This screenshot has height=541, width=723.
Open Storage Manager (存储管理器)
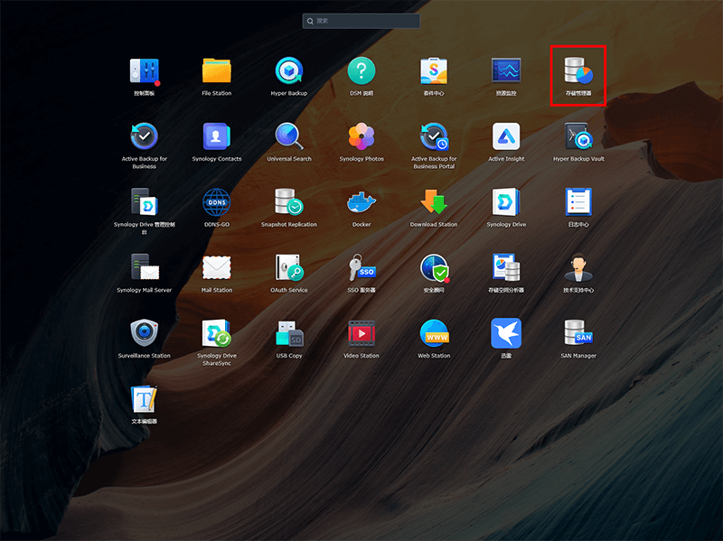pyautogui.click(x=578, y=71)
